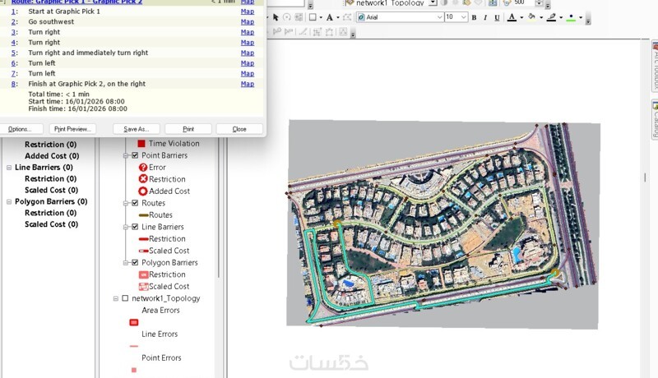
Task: Click the Point Barriers Restriction X symbol
Action: pyautogui.click(x=142, y=179)
